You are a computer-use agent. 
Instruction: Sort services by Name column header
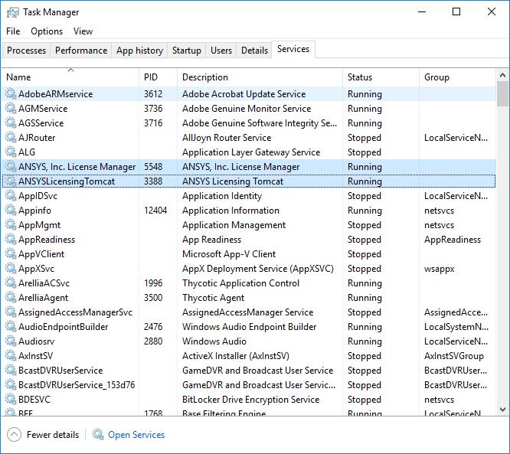(x=70, y=77)
